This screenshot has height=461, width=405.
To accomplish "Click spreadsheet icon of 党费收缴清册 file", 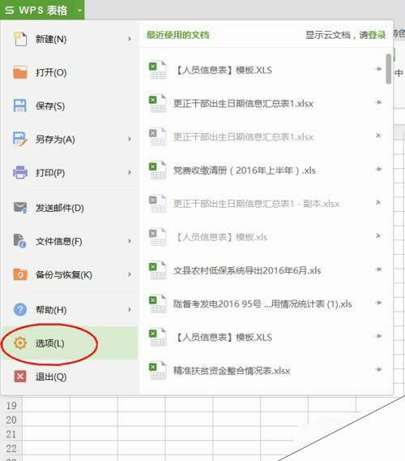I will pos(158,170).
